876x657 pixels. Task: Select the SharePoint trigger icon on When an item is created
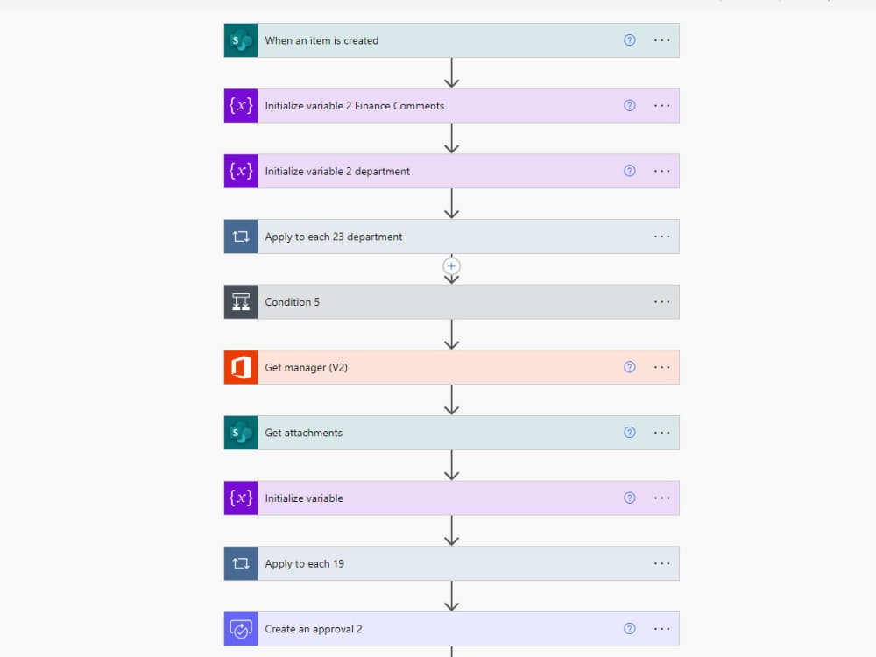(240, 39)
